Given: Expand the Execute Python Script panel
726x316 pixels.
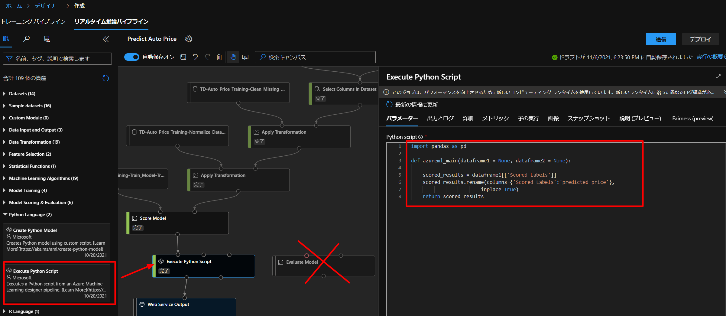Looking at the screenshot, I should pos(718,77).
